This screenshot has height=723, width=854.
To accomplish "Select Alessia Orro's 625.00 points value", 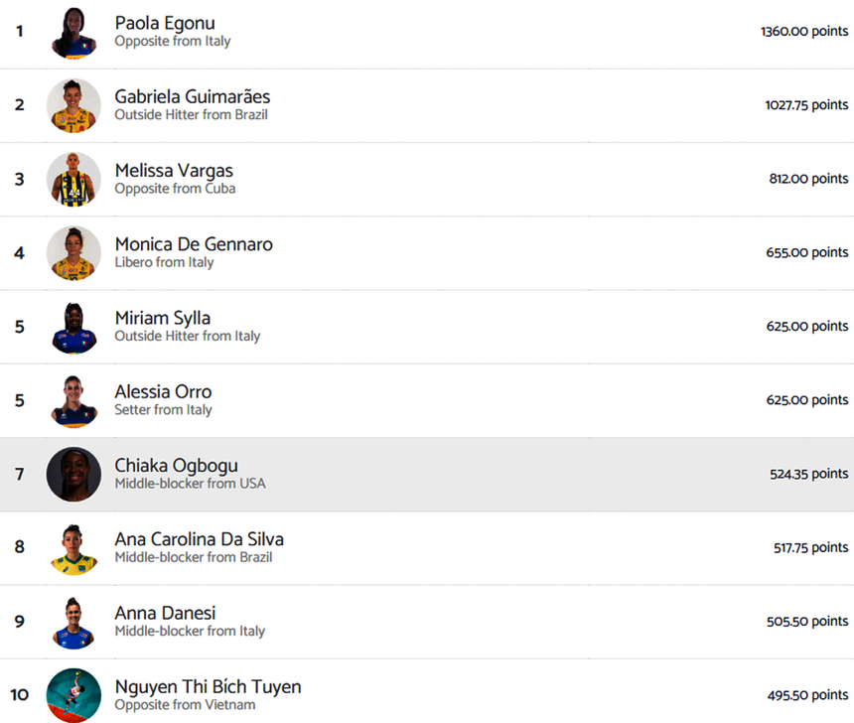I will click(807, 400).
